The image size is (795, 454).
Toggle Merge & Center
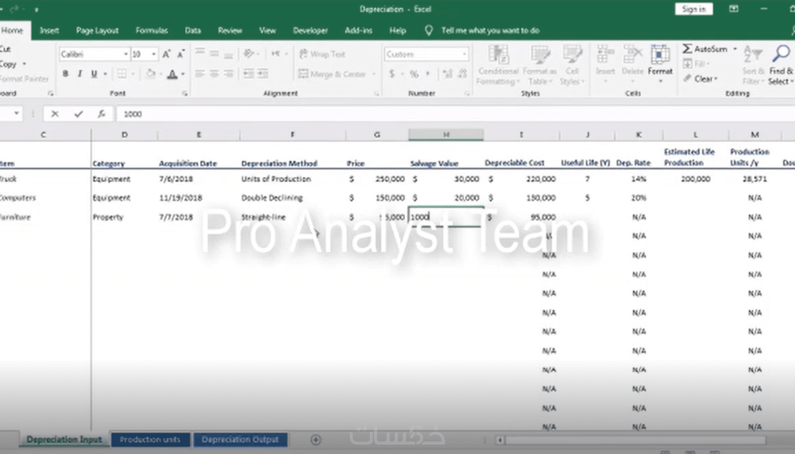coord(332,74)
